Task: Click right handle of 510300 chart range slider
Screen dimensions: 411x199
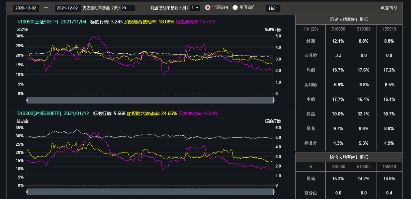Action: [x=273, y=192]
